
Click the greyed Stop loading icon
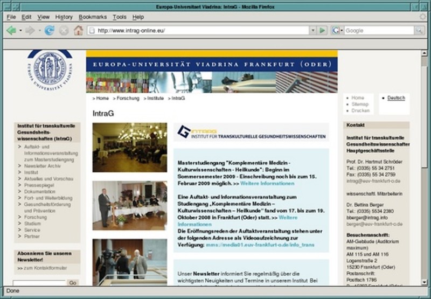pyautogui.click(x=64, y=31)
